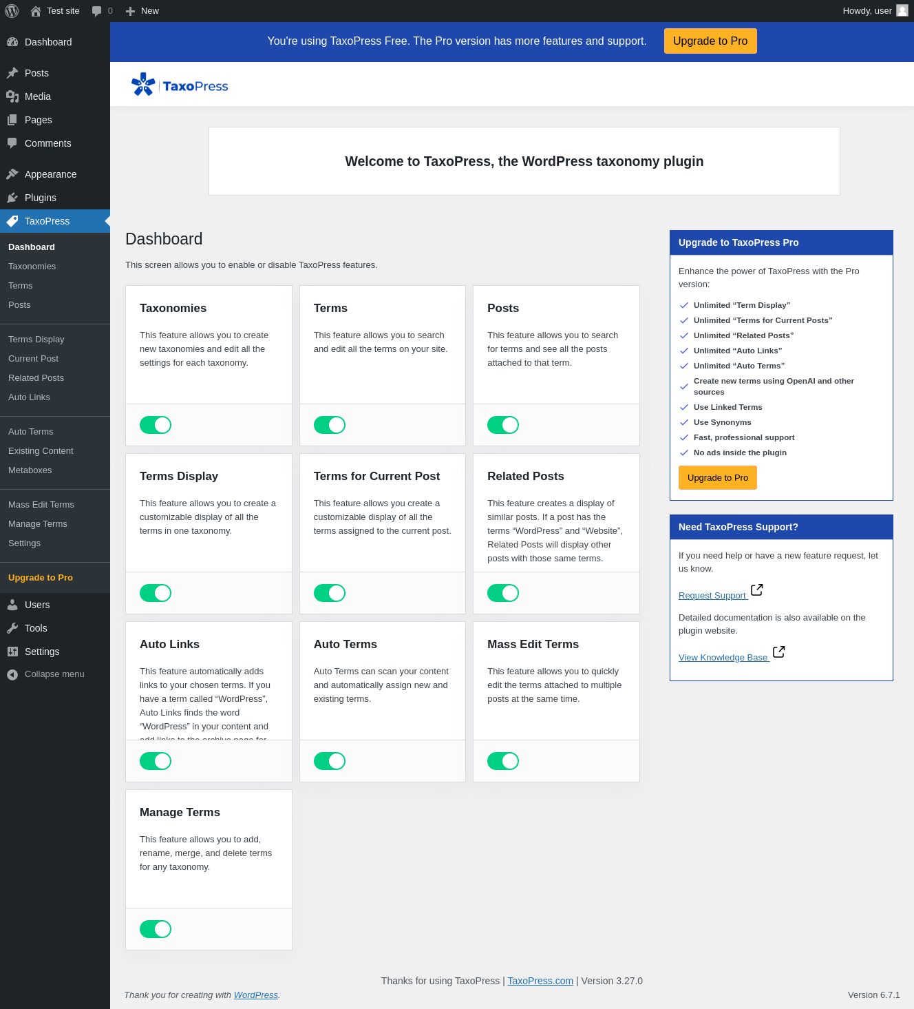
Task: Open Metaboxes submenu item
Action: click(x=55, y=470)
